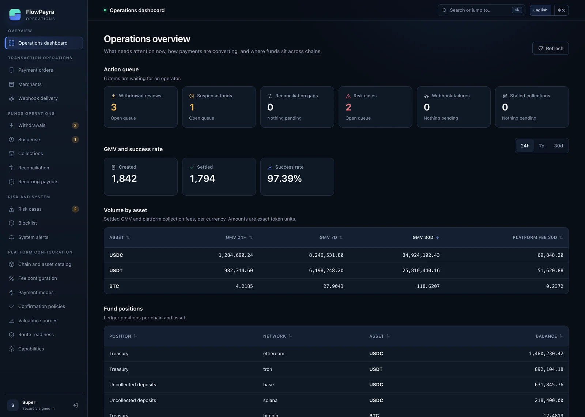Click the Capabilities gear icon
This screenshot has height=417, width=585.
(11, 349)
